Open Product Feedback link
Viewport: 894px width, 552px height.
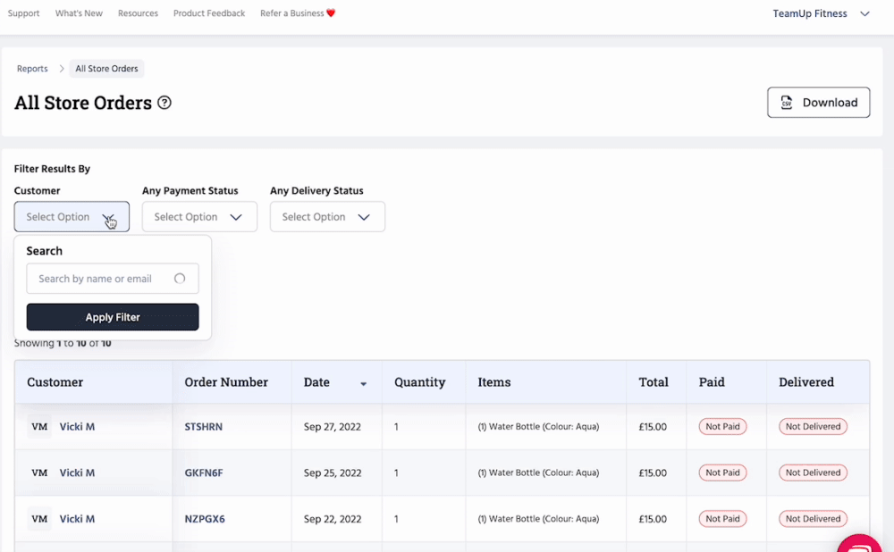[209, 13]
